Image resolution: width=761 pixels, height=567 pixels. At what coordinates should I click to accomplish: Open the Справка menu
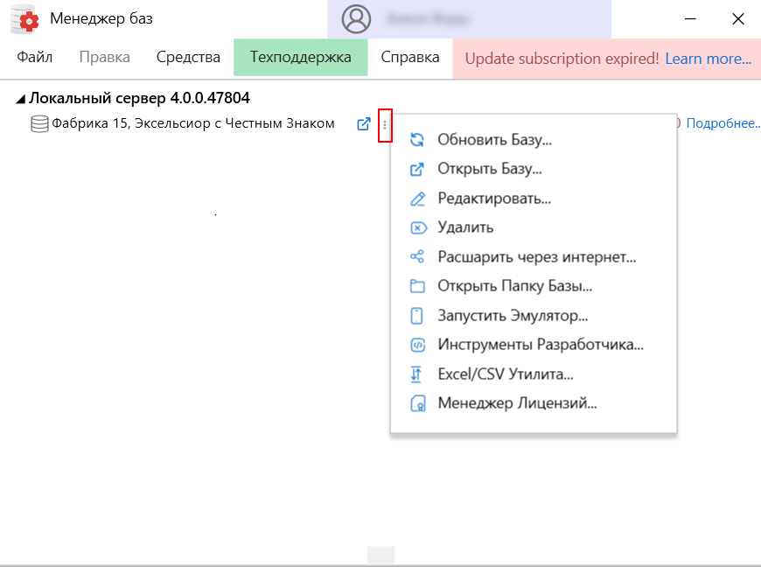[x=410, y=58]
